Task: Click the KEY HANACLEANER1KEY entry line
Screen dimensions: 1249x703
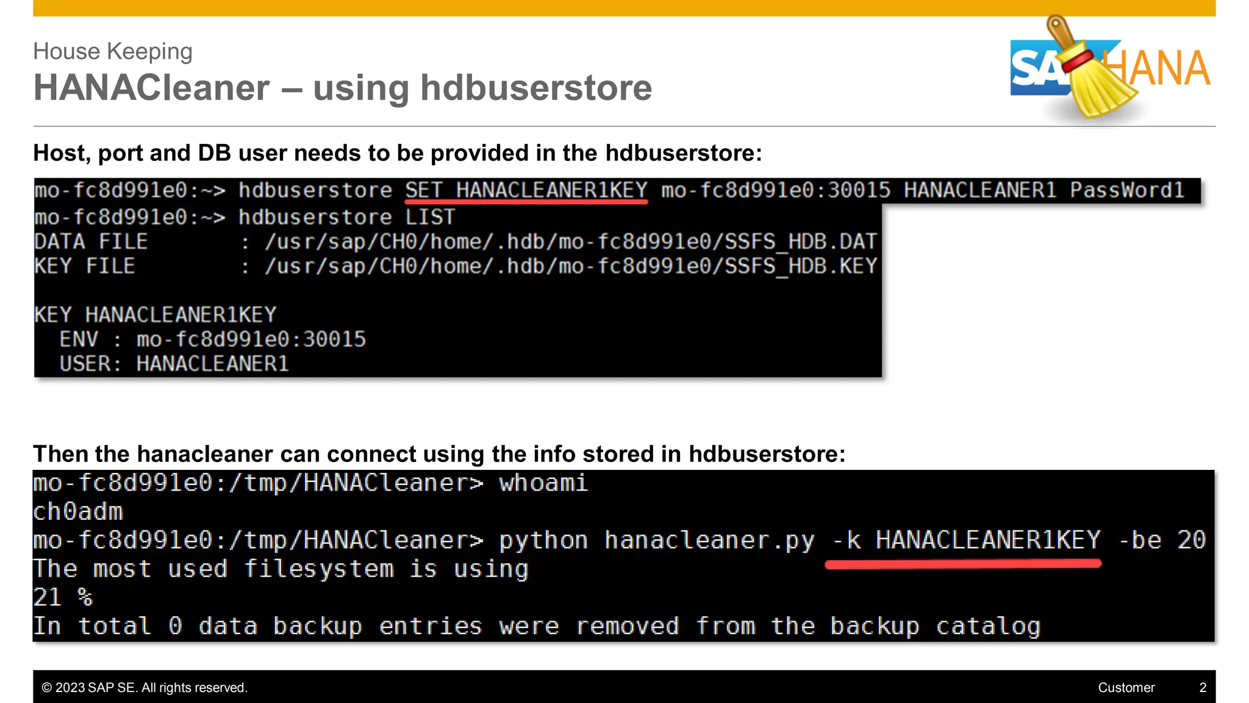Action: [x=156, y=315]
